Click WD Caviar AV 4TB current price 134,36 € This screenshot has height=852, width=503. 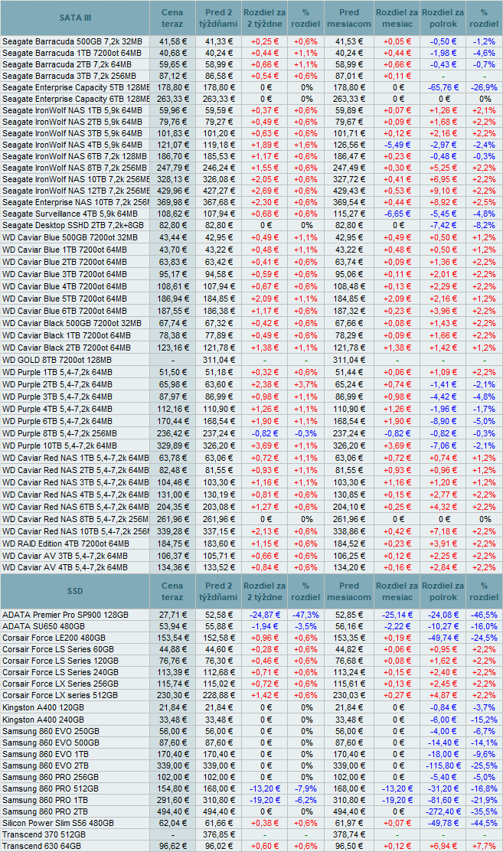point(174,567)
